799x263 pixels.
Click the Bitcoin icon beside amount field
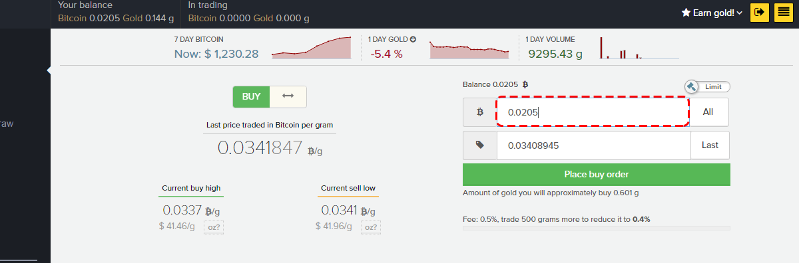click(x=480, y=112)
